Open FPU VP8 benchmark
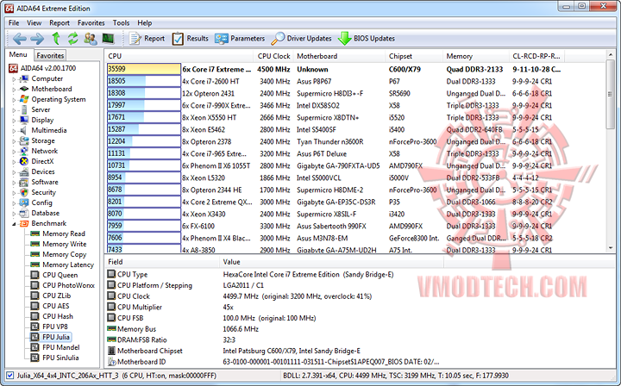The height and width of the screenshot is (386, 621). [x=55, y=327]
